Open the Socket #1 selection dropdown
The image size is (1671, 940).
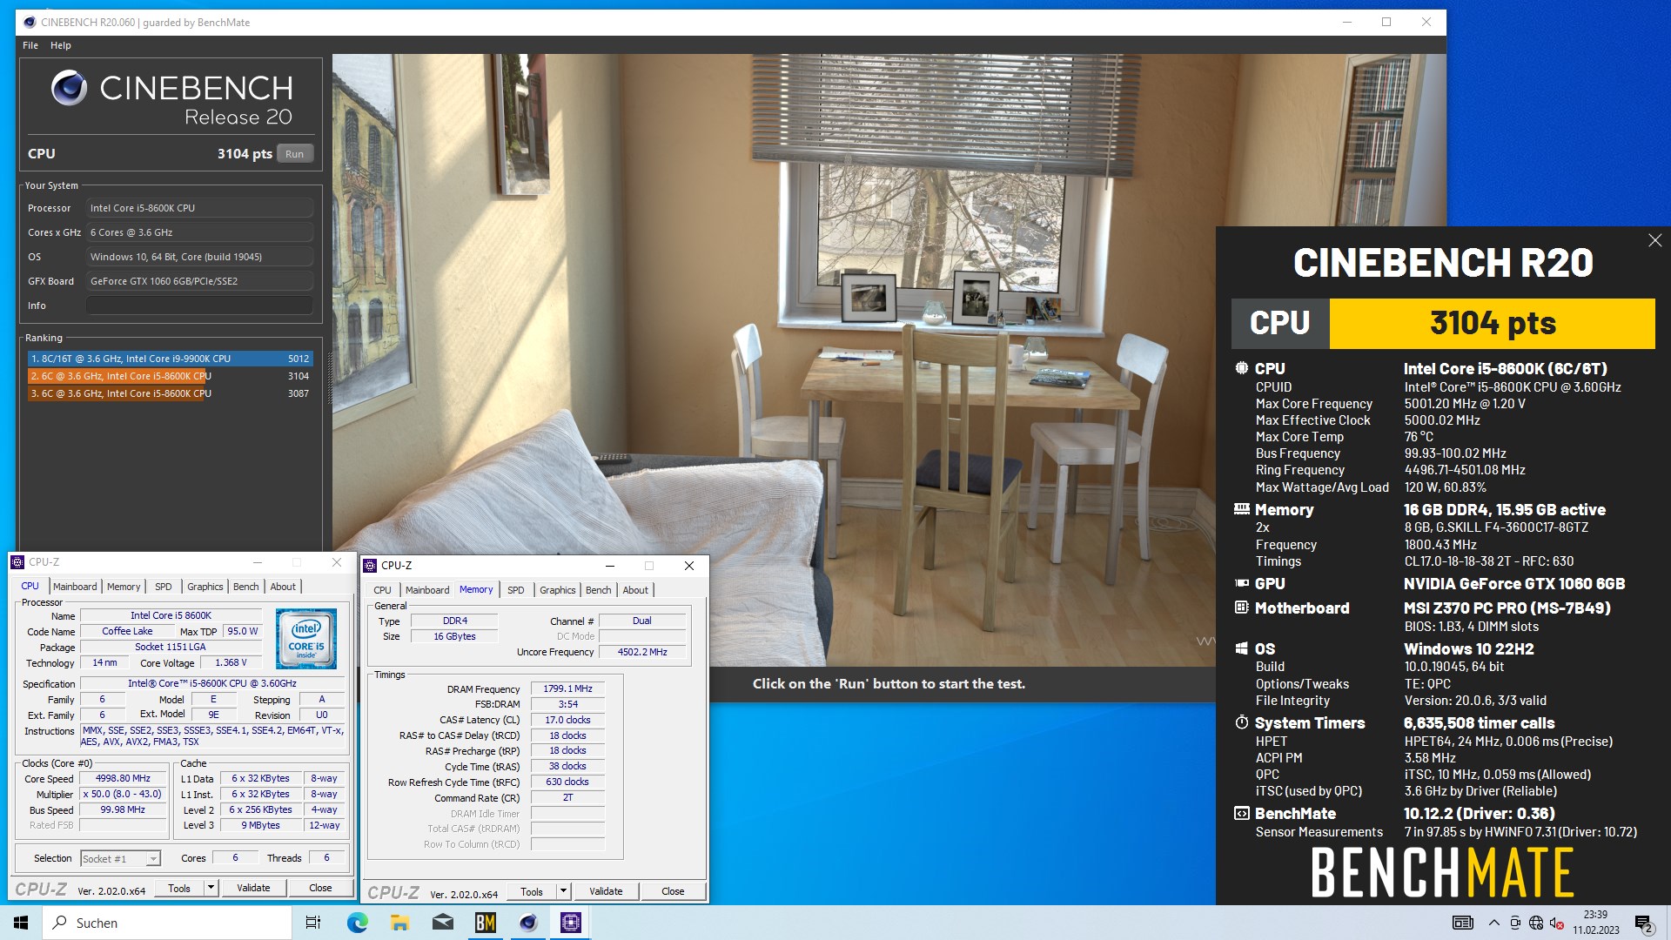point(120,858)
